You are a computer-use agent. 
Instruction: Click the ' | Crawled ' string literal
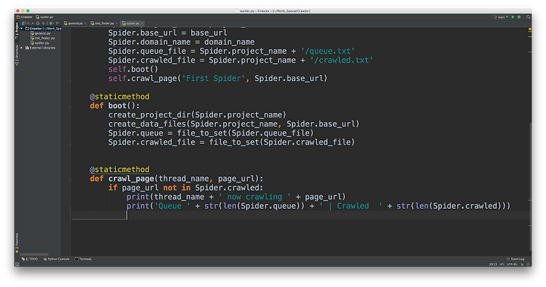pyautogui.click(x=350, y=206)
